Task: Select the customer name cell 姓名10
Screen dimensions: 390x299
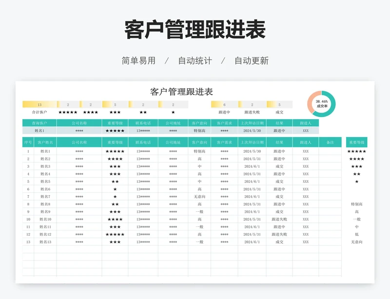Action: 45,219
